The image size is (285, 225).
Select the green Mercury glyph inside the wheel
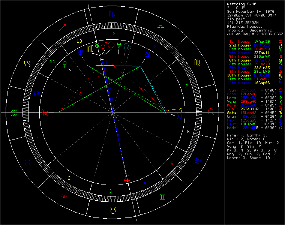(x=97, y=47)
